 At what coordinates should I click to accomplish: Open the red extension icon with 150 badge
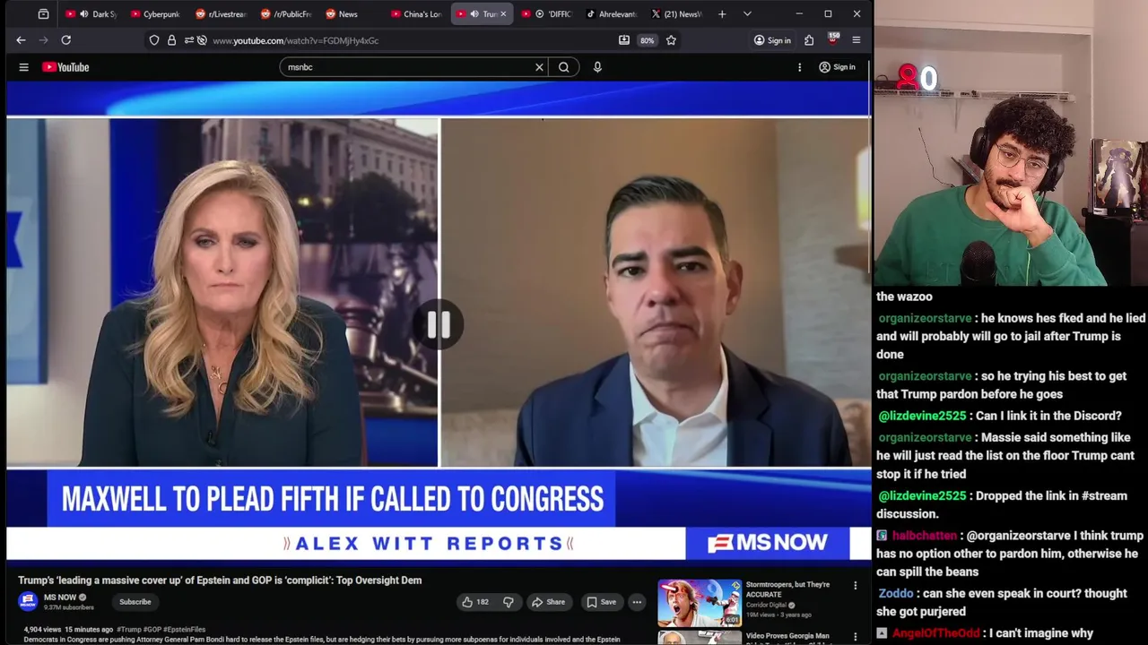click(833, 39)
